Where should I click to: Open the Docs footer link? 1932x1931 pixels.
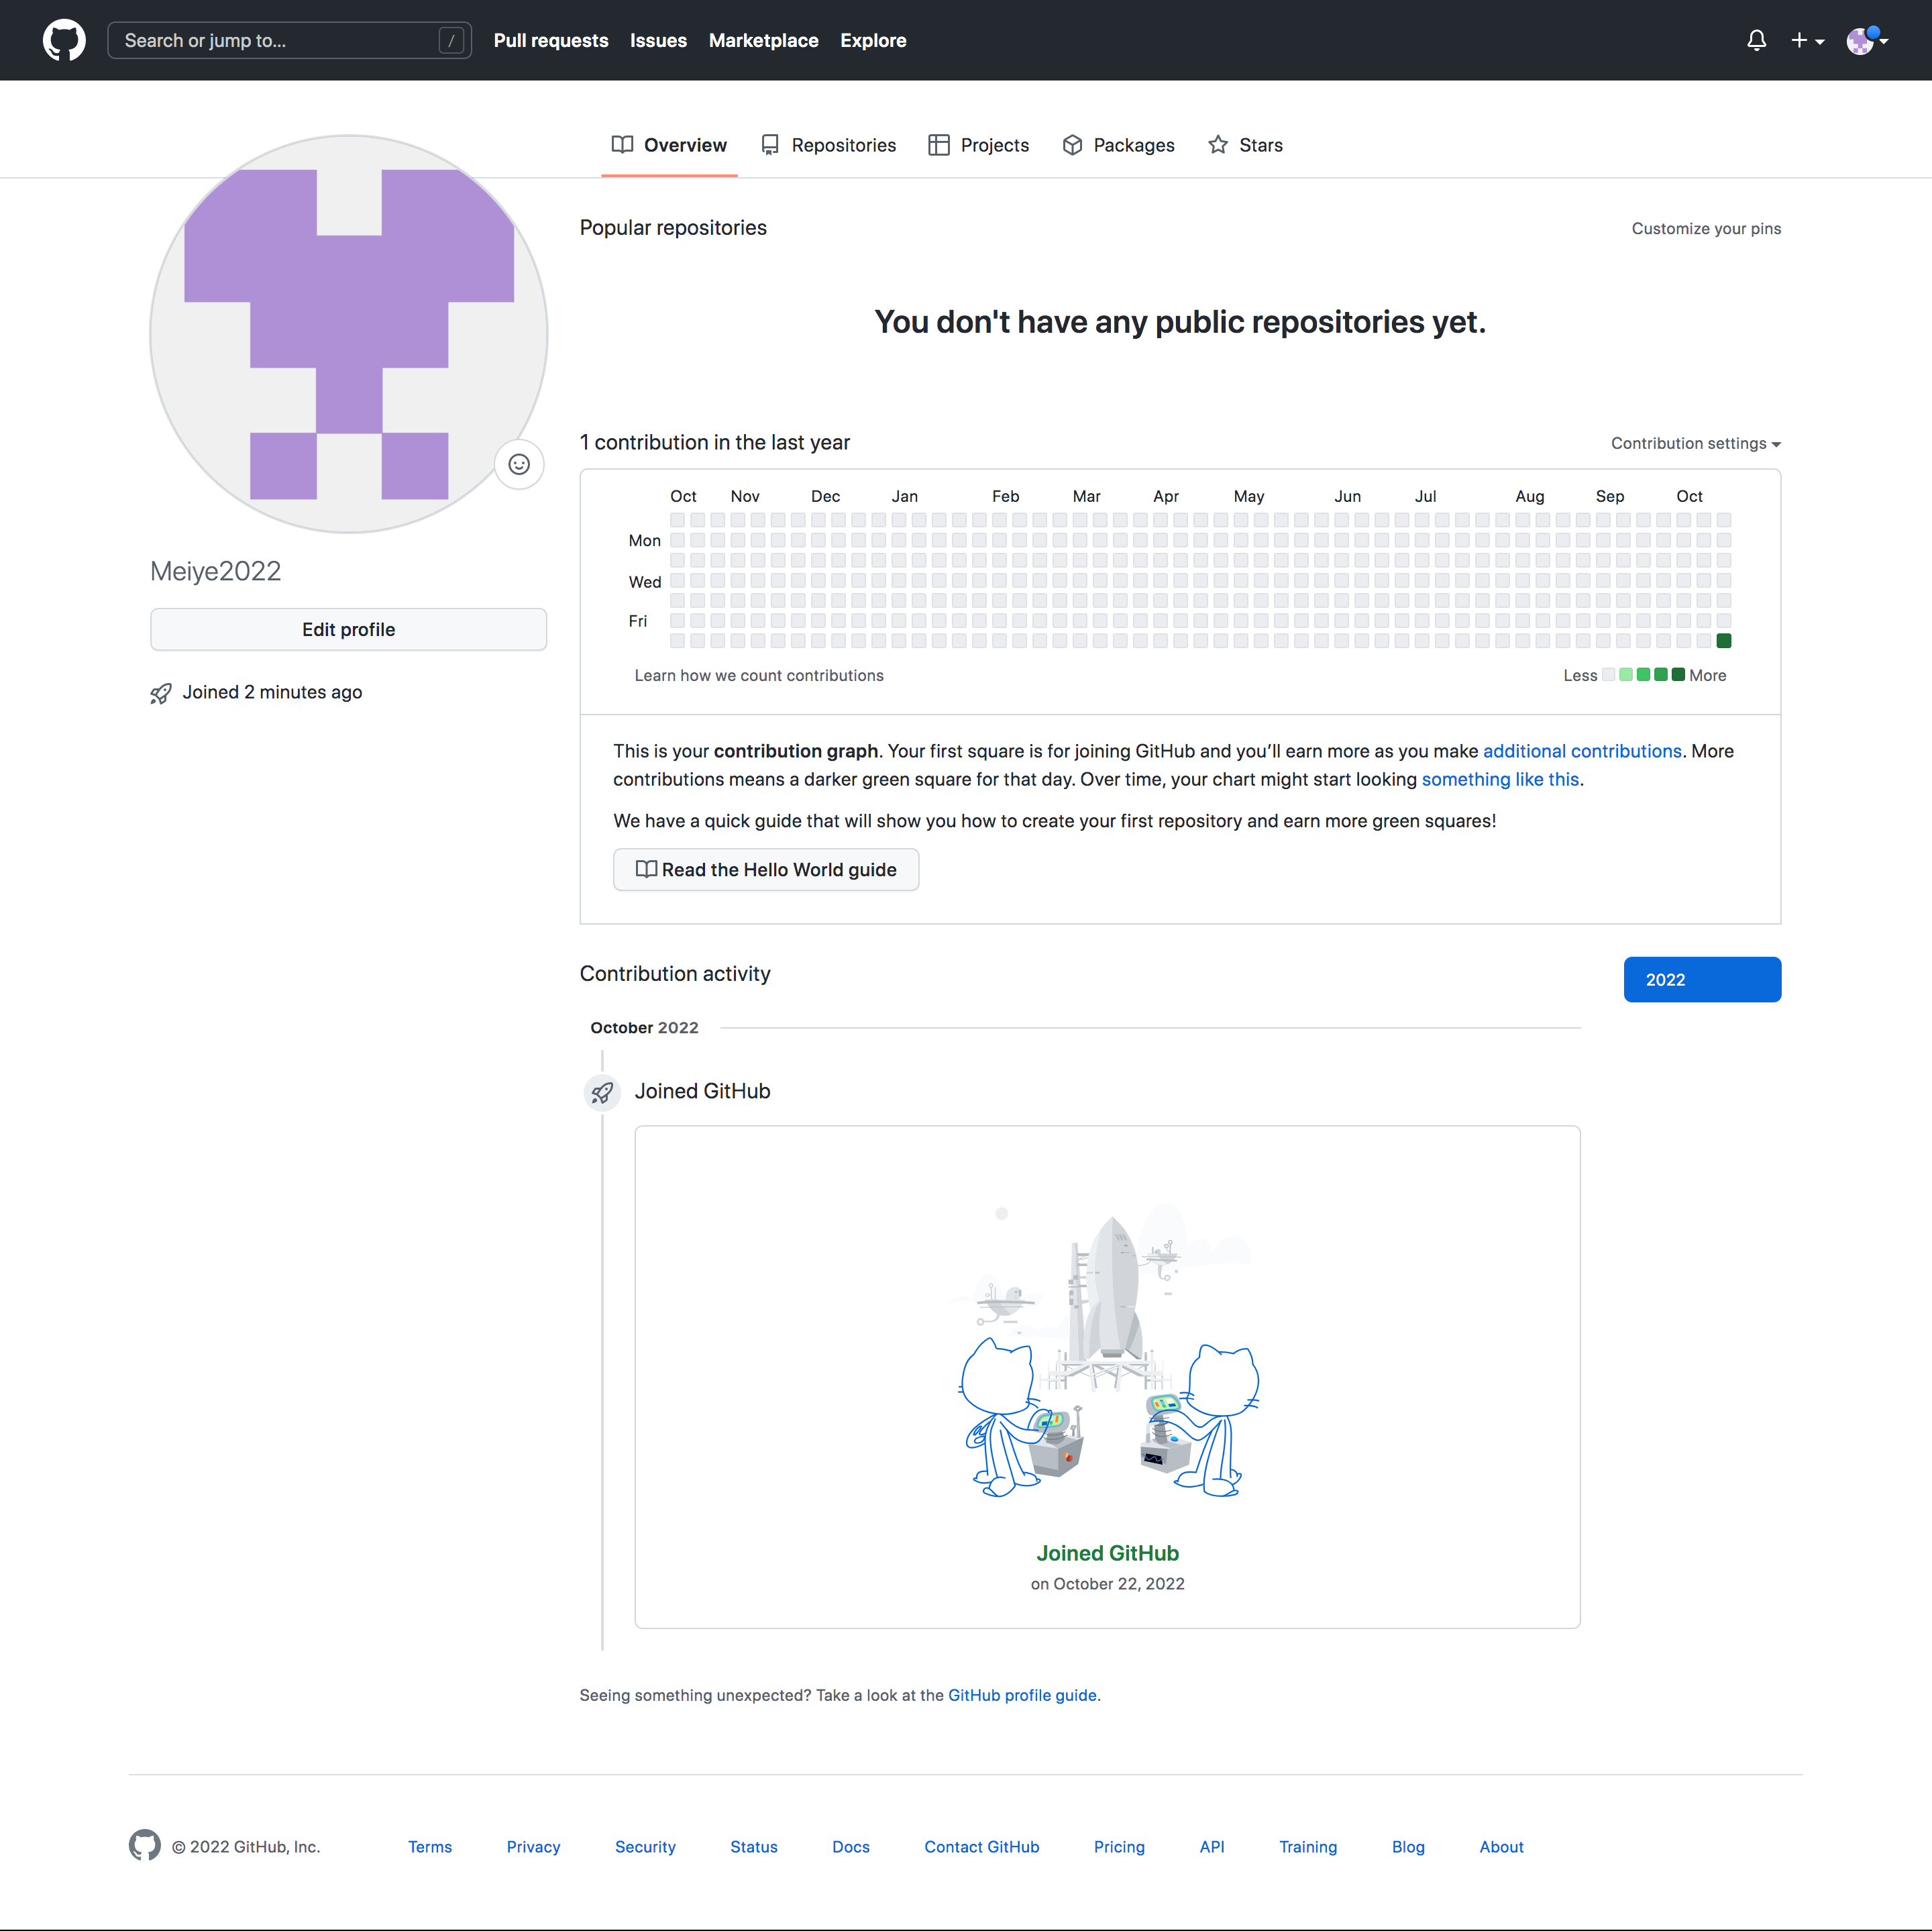(x=851, y=1847)
